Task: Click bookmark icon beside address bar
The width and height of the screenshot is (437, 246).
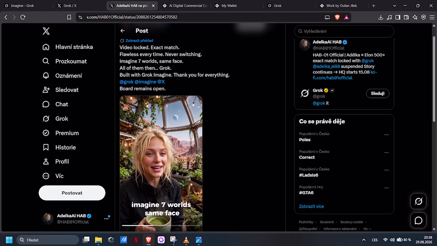Action: click(x=69, y=17)
